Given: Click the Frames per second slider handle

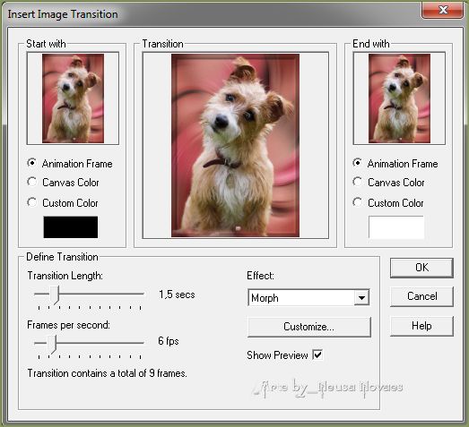Looking at the screenshot, I should tap(52, 344).
